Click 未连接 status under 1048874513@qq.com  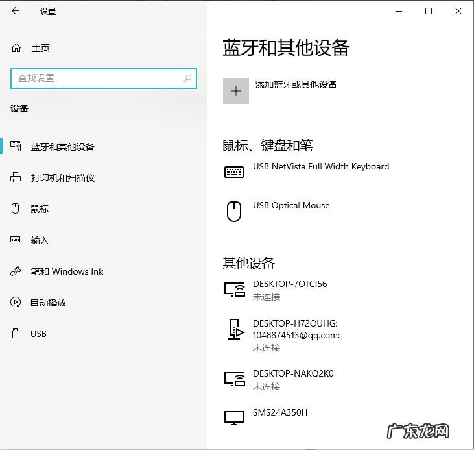coord(267,347)
